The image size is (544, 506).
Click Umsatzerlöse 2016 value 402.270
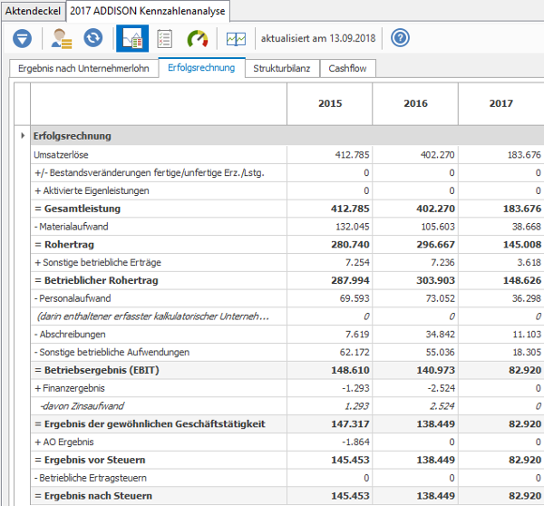click(438, 155)
